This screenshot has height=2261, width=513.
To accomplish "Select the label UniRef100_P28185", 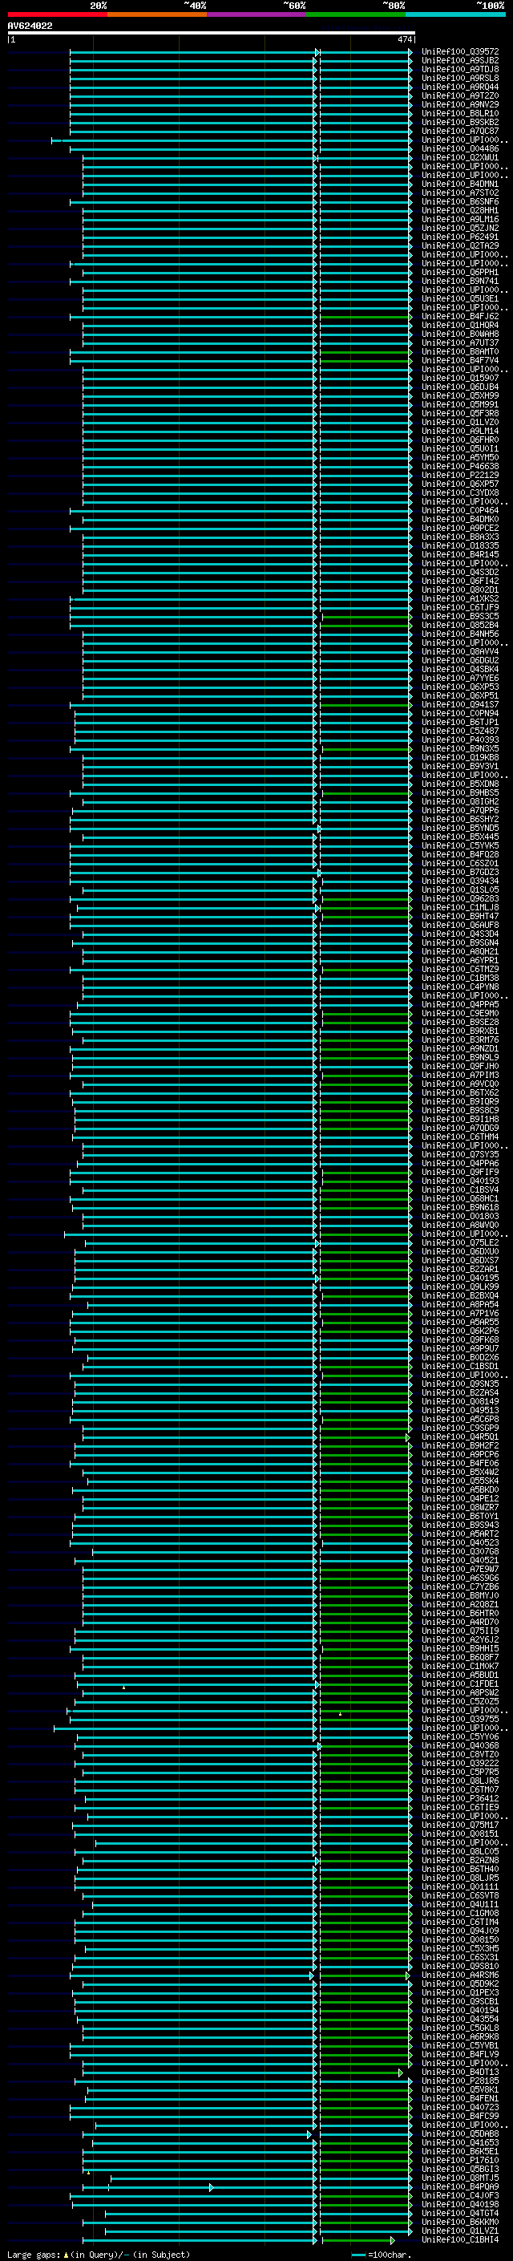I will point(460,2081).
